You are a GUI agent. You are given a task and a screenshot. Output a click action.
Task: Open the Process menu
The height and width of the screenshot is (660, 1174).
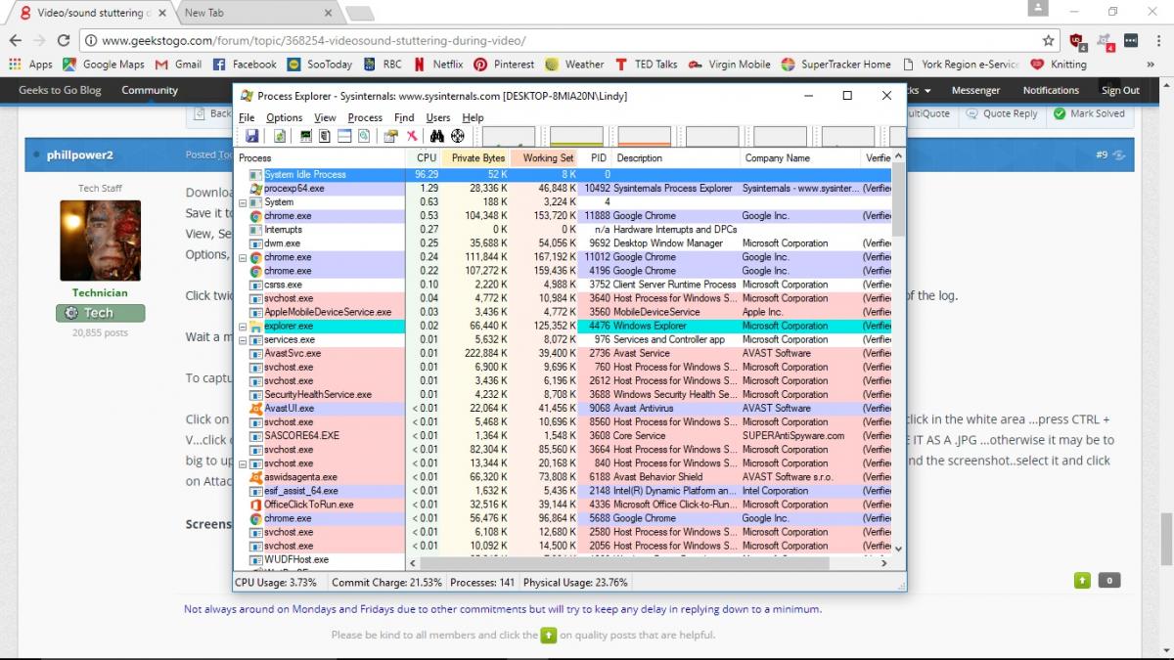(365, 117)
